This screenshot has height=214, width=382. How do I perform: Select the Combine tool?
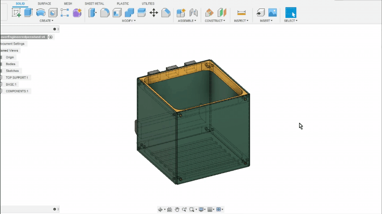[x=129, y=12]
